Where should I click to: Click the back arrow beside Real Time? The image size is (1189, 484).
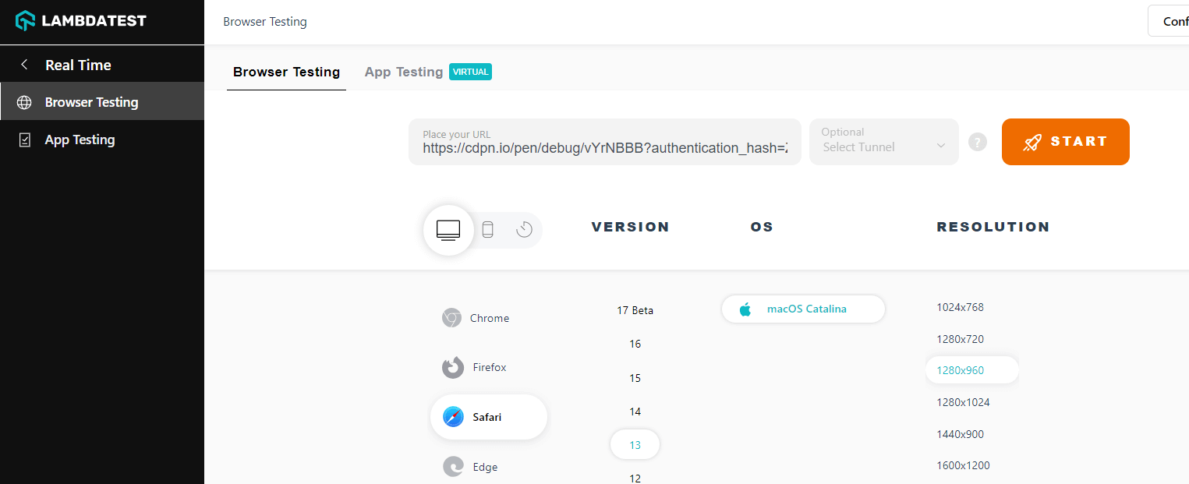pyautogui.click(x=24, y=65)
